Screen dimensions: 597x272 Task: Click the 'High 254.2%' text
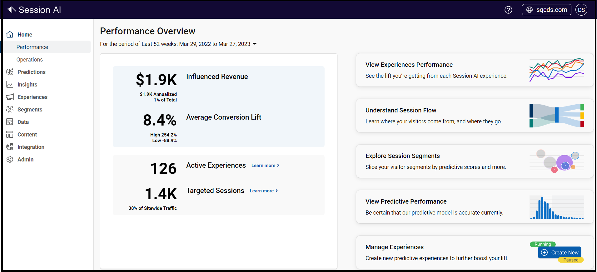(x=163, y=135)
